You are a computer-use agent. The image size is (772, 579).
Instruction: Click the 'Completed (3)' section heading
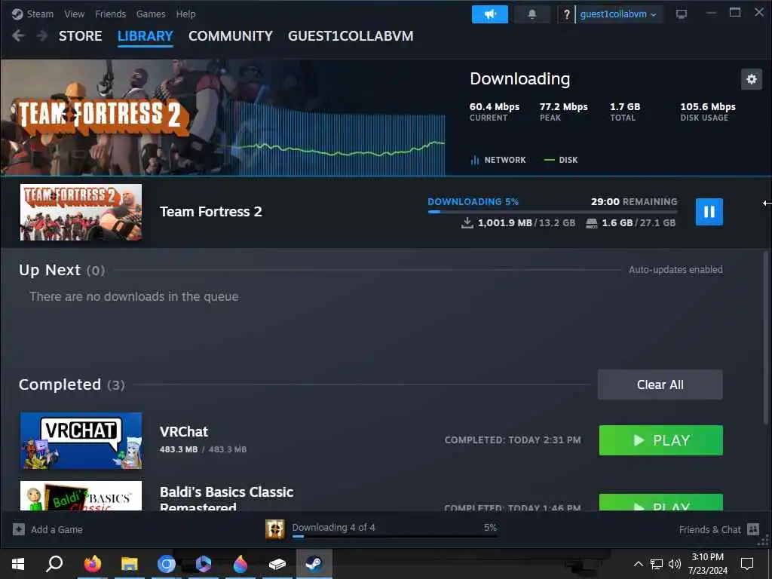point(72,384)
